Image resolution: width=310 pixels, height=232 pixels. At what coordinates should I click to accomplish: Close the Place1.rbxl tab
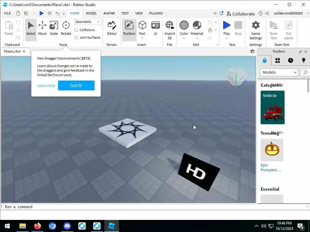click(x=24, y=51)
